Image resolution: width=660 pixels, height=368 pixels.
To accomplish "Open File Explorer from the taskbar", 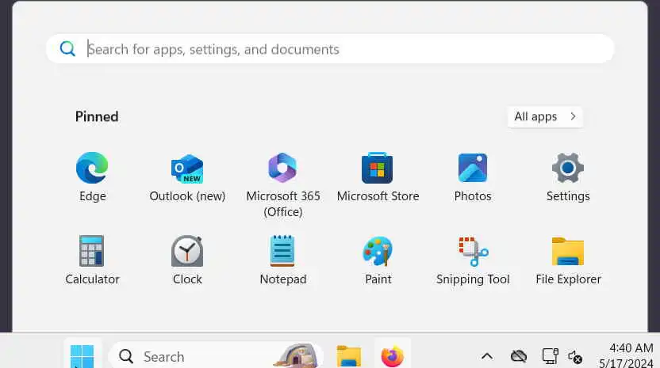I will coord(348,356).
